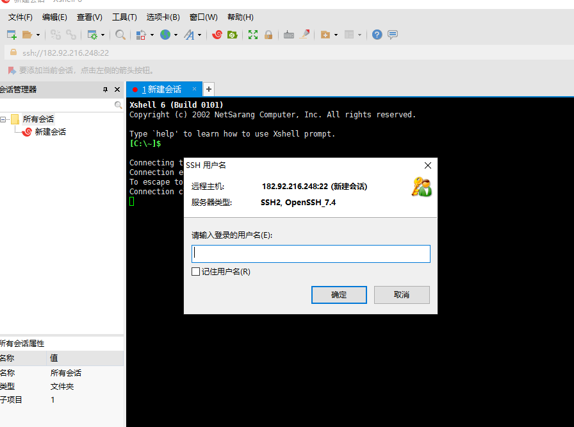The image size is (574, 427).
Task: Click the Open Session folder icon
Action: click(27, 35)
